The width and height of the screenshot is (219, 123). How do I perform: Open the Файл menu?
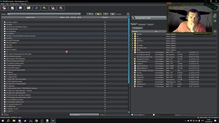(x=3, y=4)
